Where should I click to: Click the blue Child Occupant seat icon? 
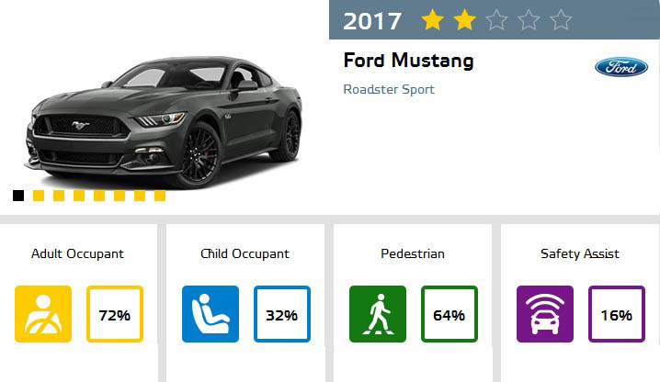pyautogui.click(x=211, y=314)
